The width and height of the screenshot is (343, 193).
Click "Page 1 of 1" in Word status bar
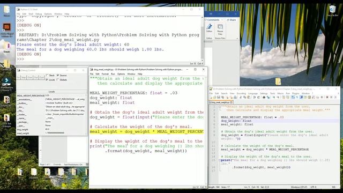[x=45, y=165]
